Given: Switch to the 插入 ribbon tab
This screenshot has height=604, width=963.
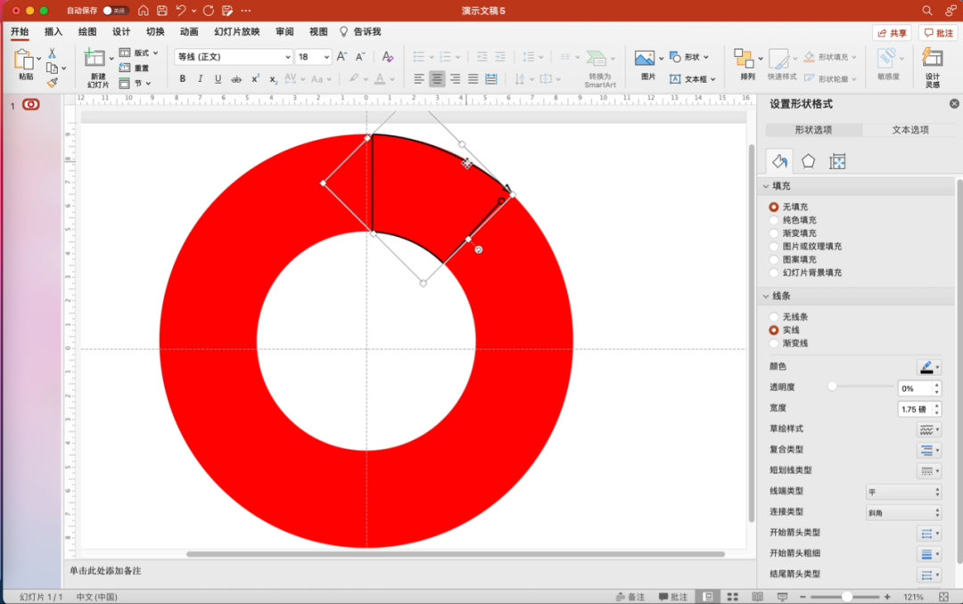Looking at the screenshot, I should point(53,32).
